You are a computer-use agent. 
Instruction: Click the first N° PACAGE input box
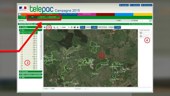(x=140, y=21)
